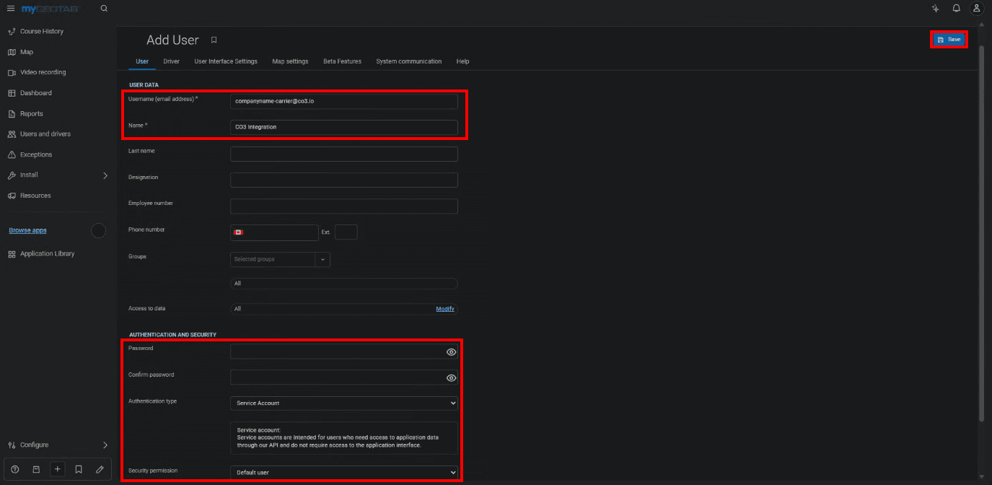The height and width of the screenshot is (485, 992).
Task: Click the circular icon beside Browse apps
Action: pyautogui.click(x=99, y=231)
